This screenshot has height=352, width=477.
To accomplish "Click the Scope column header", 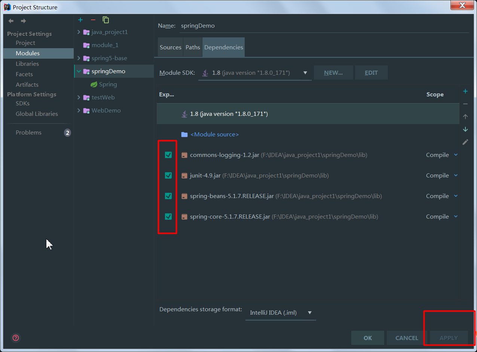I will [x=435, y=95].
